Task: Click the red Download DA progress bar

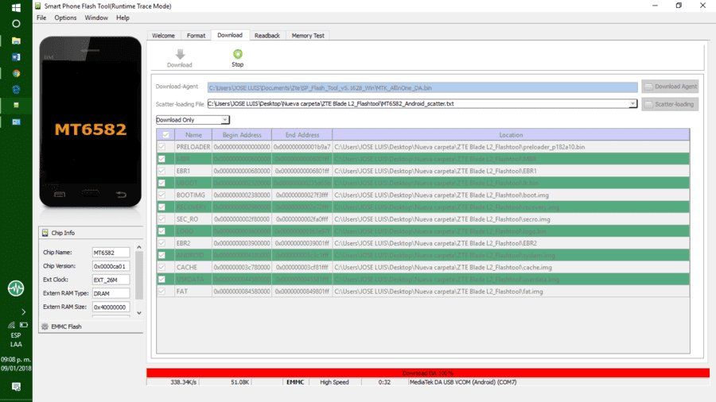Action: [x=428, y=373]
